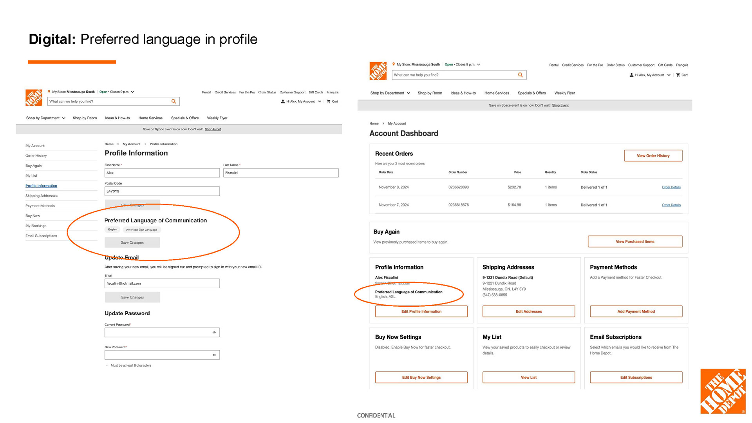Click Home Depot logo on Account Dashboard page
The image size is (752, 423).
pos(378,71)
